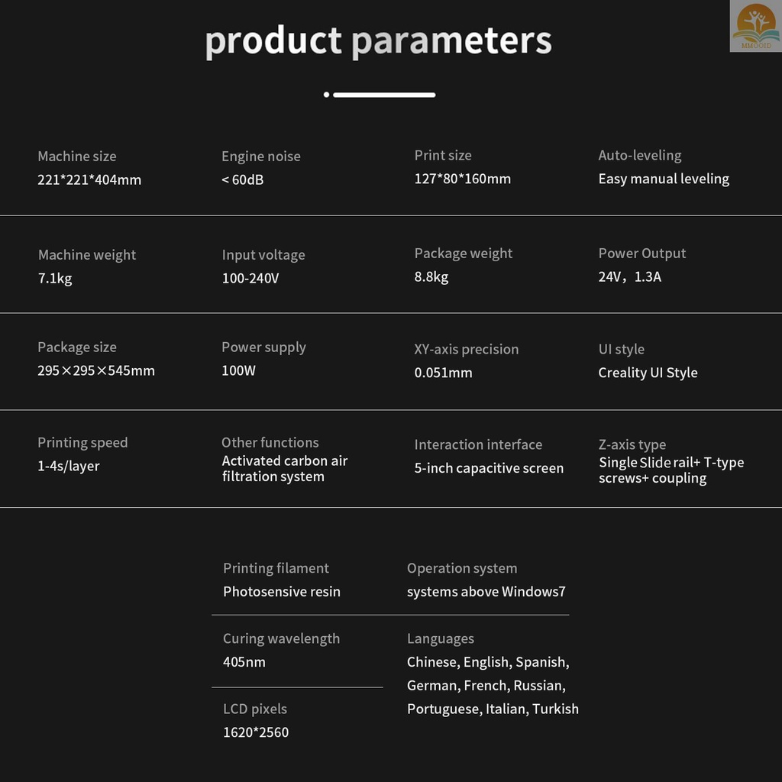Select the Machine size value 221*221*404mm
Image resolution: width=782 pixels, height=782 pixels.
89,180
